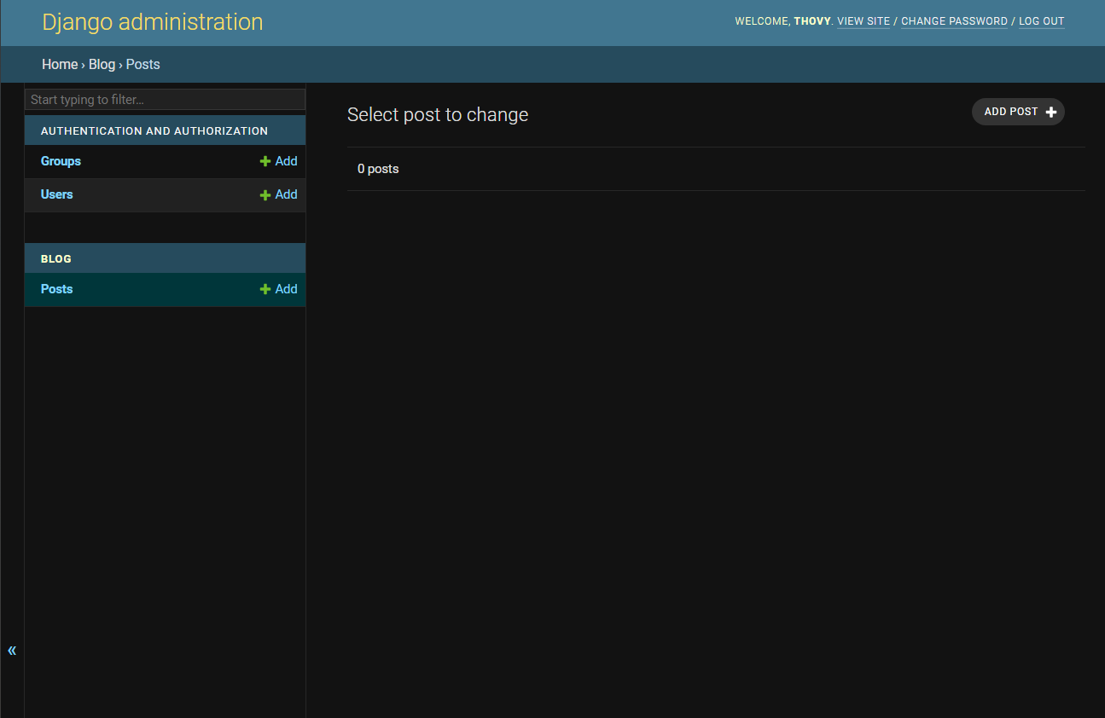Viewport: 1105px width, 718px height.
Task: Open Authentication and Authorization section header
Action: [154, 131]
